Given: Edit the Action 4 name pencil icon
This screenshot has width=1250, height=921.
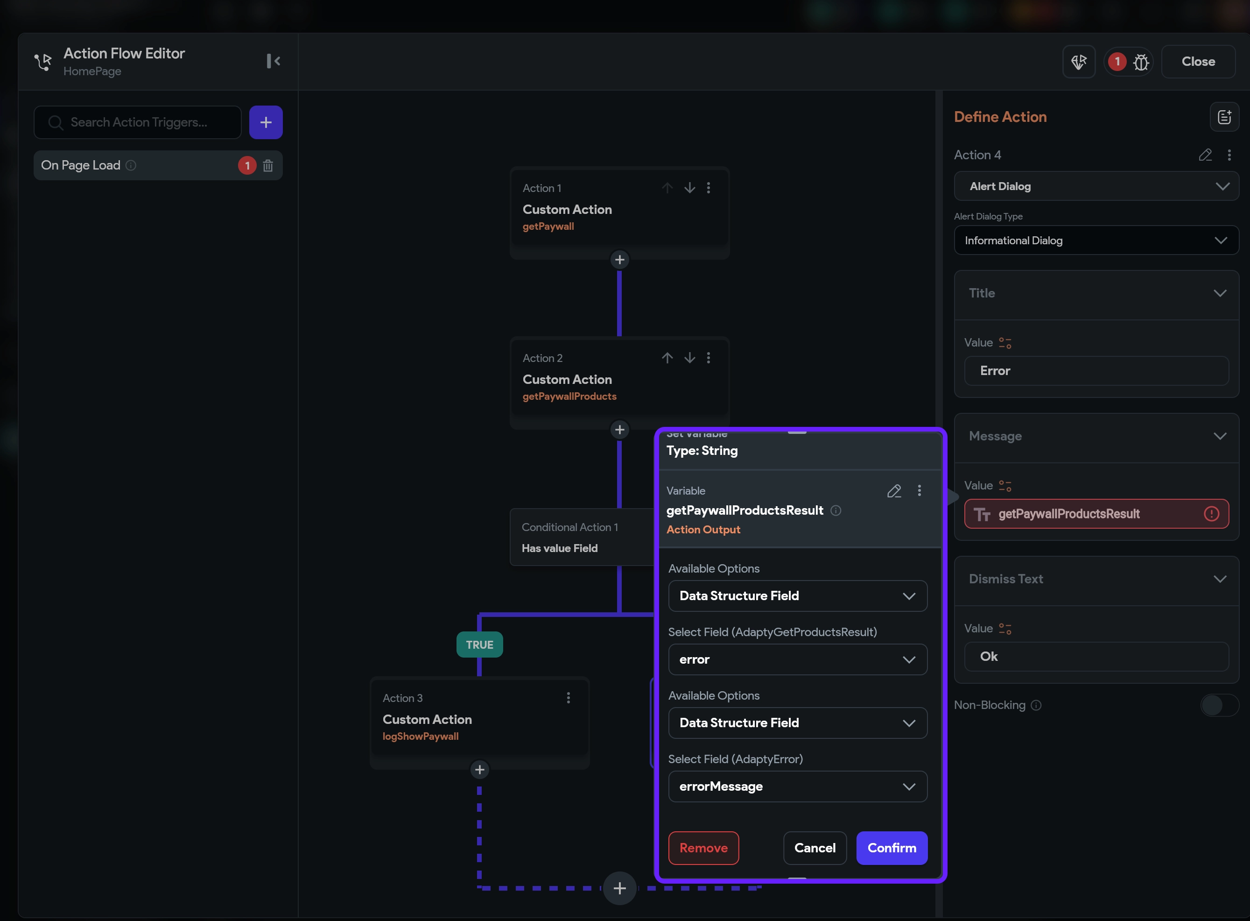Looking at the screenshot, I should click(x=1205, y=155).
